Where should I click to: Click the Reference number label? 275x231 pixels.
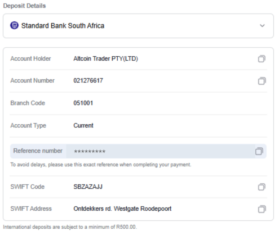[38, 151]
